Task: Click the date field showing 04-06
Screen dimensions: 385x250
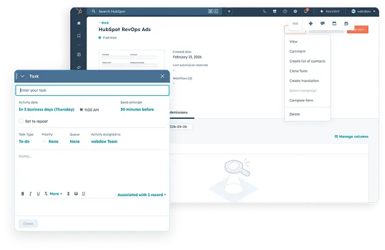Action: [x=181, y=126]
